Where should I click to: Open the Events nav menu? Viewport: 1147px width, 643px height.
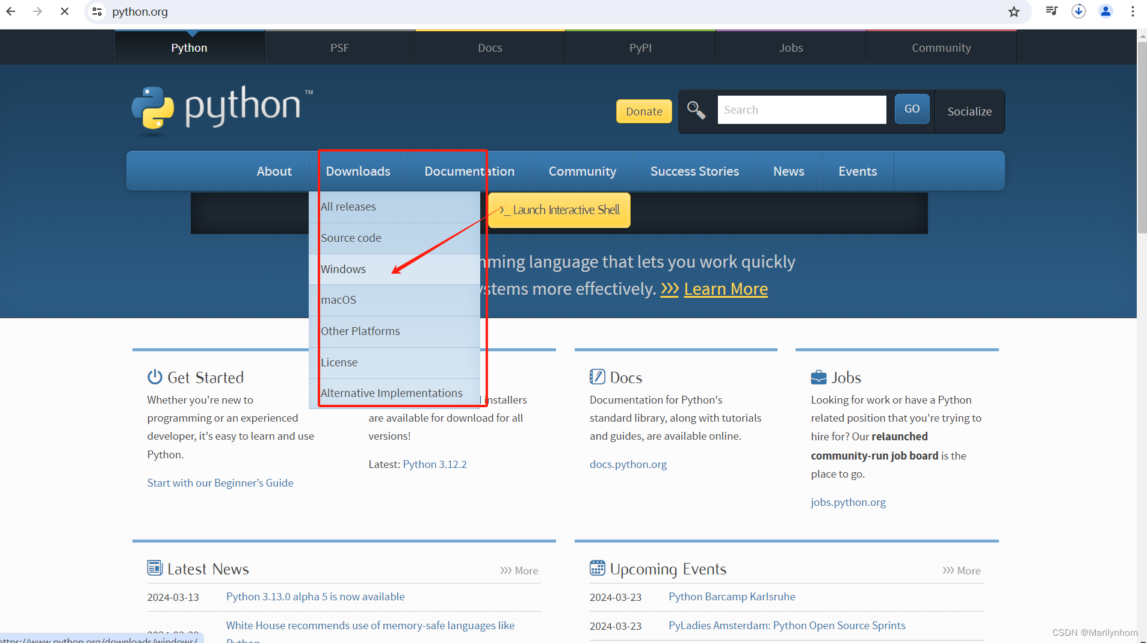click(858, 171)
